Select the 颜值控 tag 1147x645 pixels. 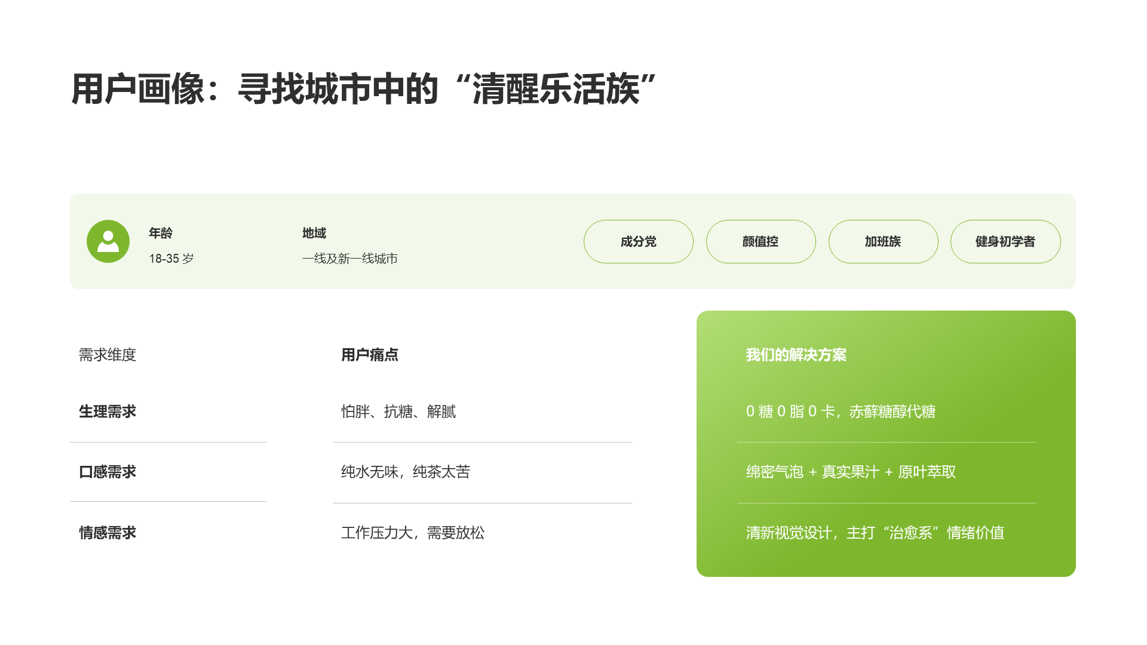click(x=760, y=241)
